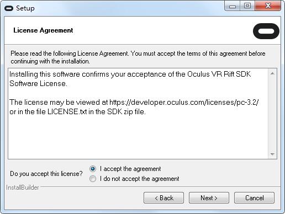Select "I do not accept the agreement" option
The width and height of the screenshot is (285, 214).
[93, 179]
